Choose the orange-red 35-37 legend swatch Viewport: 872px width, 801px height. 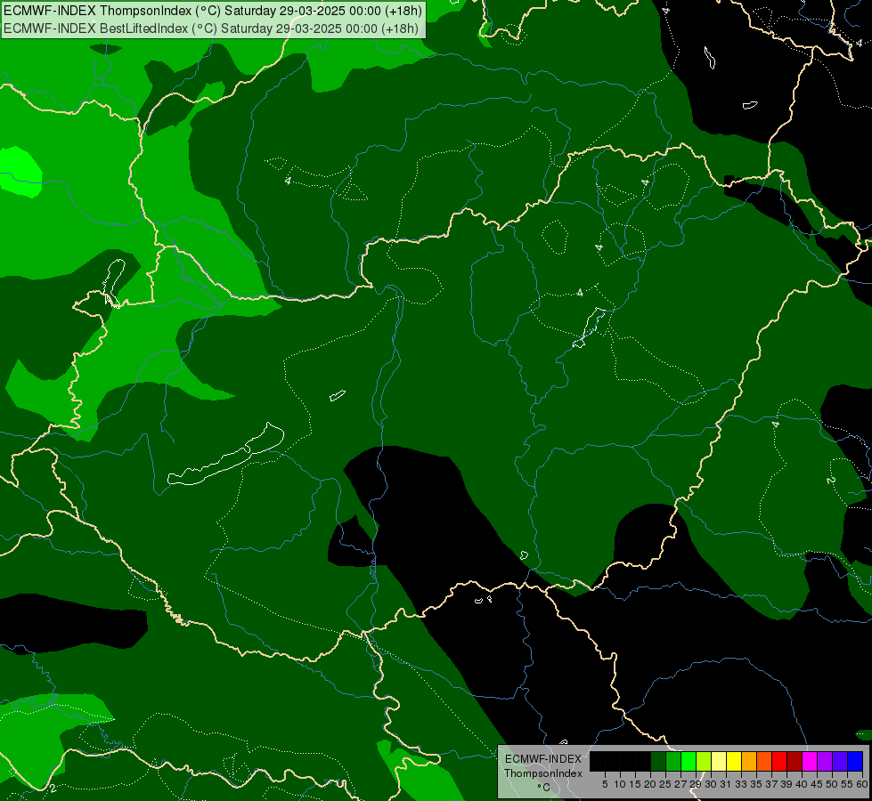click(764, 761)
